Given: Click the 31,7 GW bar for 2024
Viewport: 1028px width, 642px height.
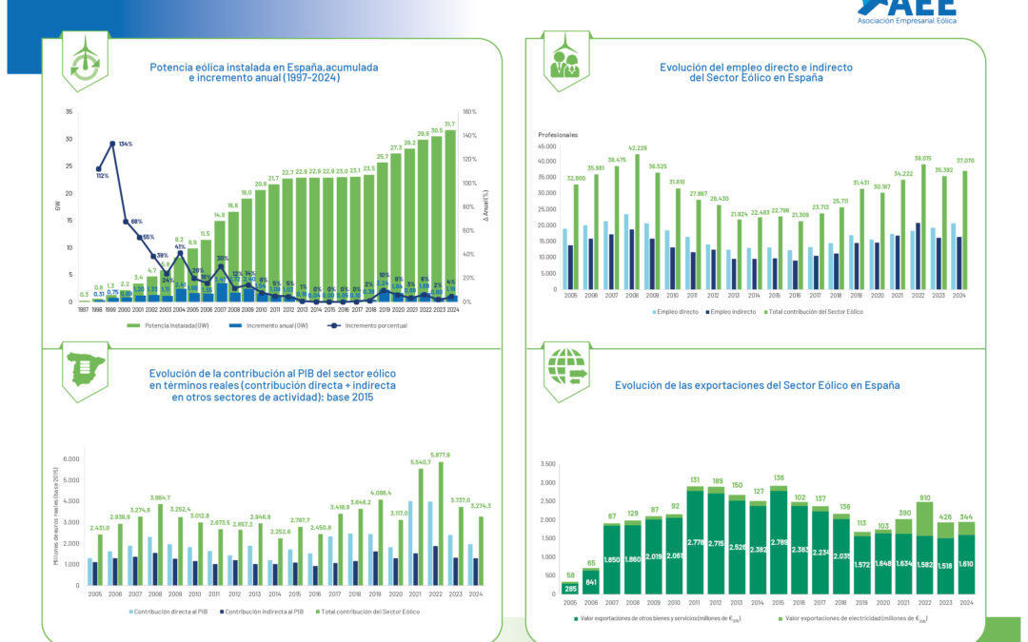Looking at the screenshot, I should [x=450, y=216].
